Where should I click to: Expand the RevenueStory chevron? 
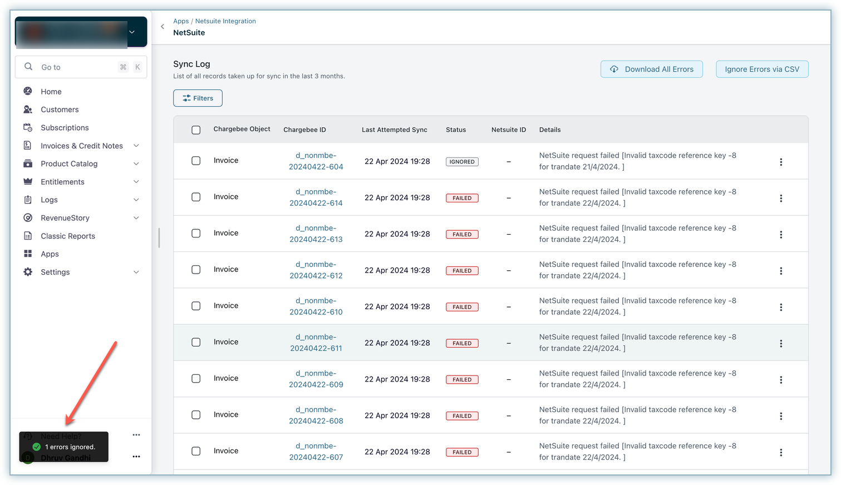(136, 218)
